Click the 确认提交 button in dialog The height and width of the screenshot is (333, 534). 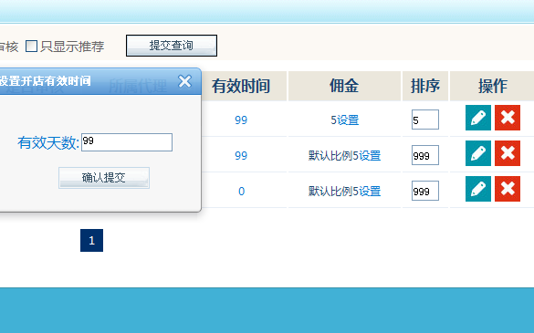[x=104, y=178]
